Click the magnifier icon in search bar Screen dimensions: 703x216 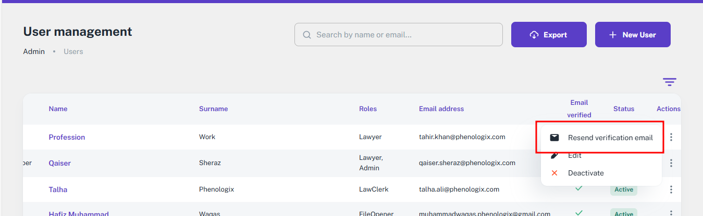(x=306, y=35)
